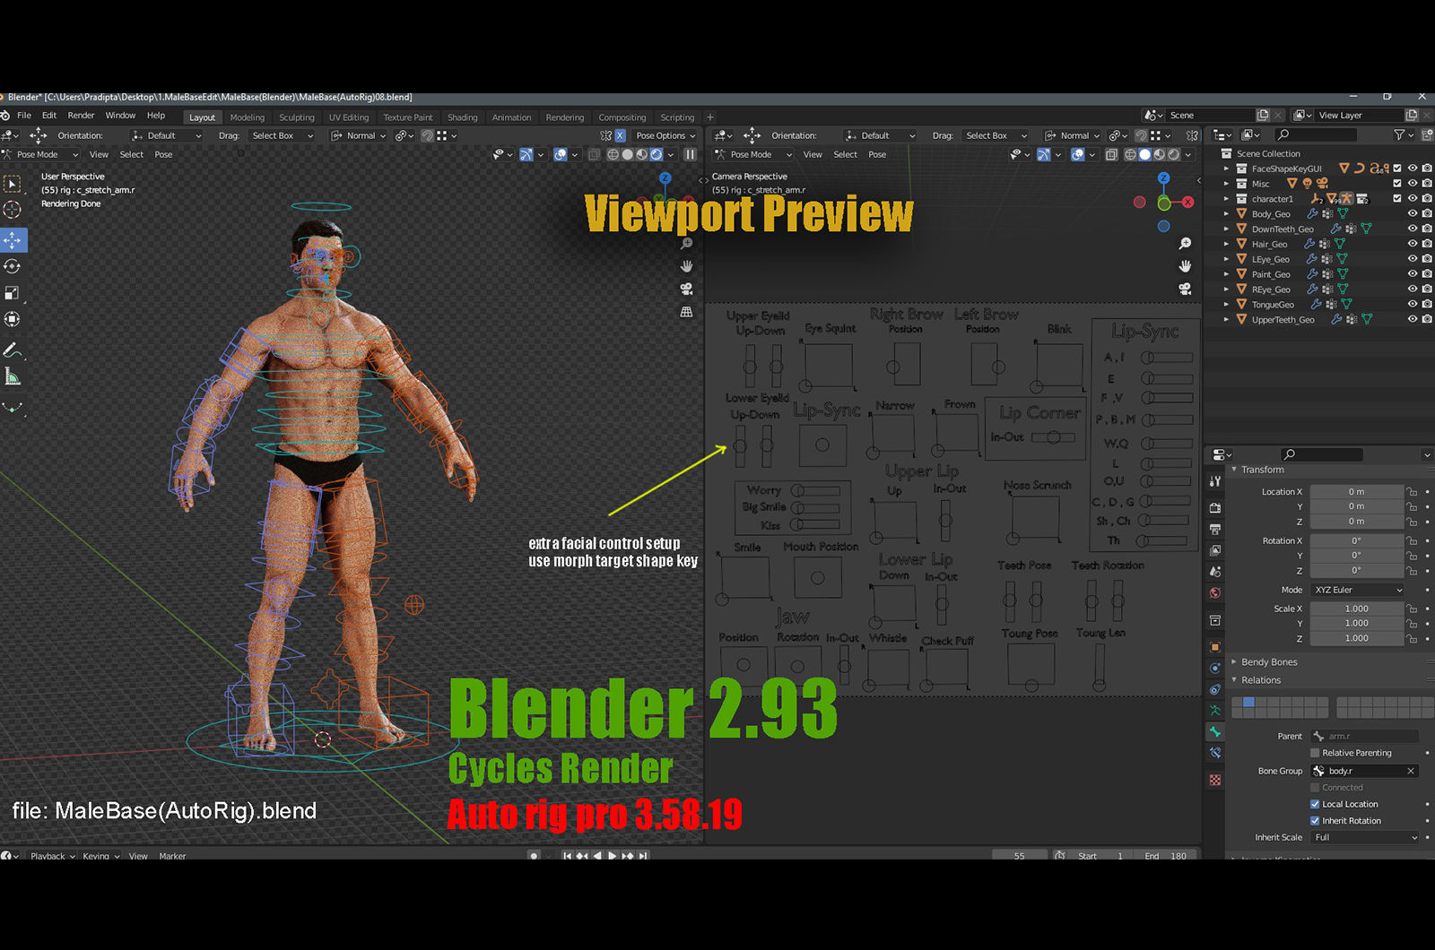Uncheck FaceShapeKeyGUI collection exclude checkbox
This screenshot has height=950, width=1435.
tap(1397, 168)
